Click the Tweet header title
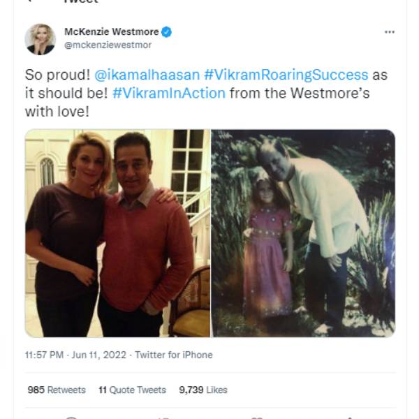 click(x=79, y=2)
